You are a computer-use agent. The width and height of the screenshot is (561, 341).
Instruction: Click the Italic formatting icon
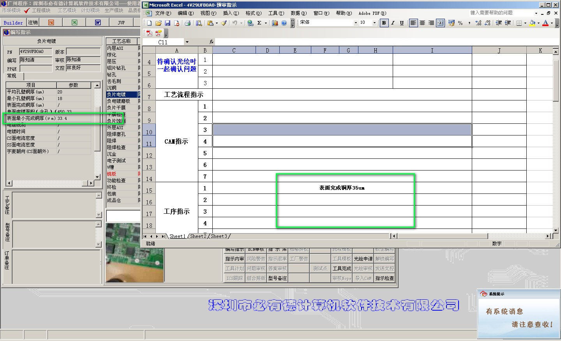click(x=393, y=23)
